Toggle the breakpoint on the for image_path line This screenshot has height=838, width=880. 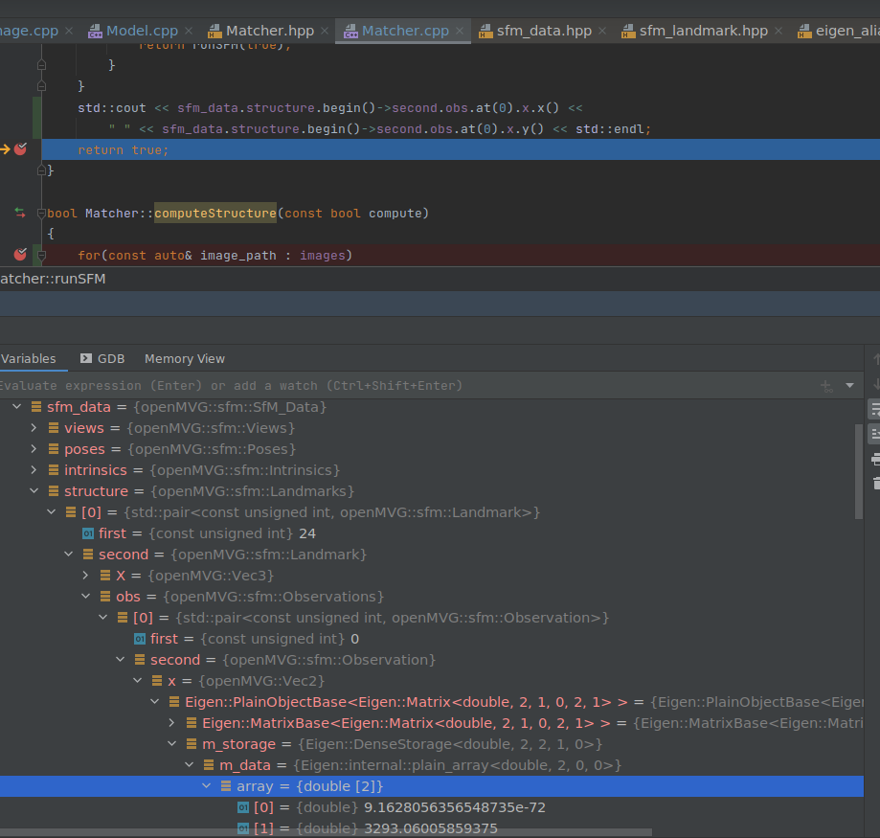20,255
